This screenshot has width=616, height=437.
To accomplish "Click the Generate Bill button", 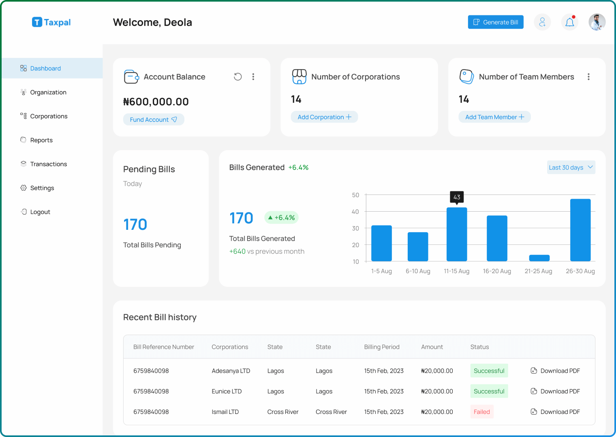I will pos(496,22).
